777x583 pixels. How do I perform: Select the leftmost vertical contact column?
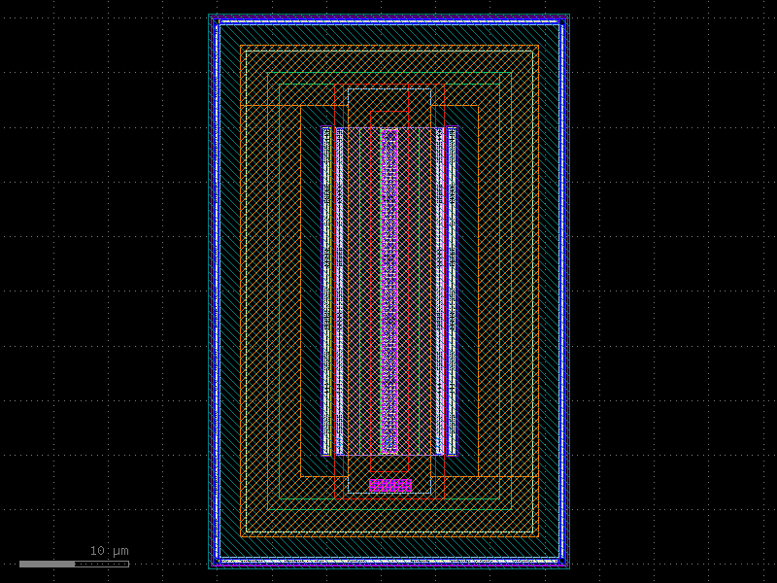(324, 291)
